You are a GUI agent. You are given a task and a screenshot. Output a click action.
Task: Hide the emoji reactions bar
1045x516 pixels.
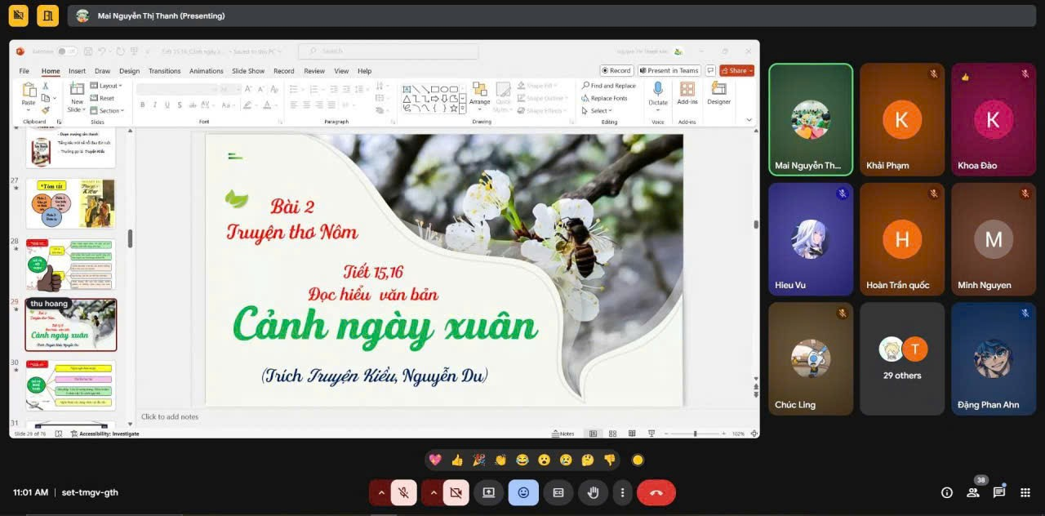[523, 492]
